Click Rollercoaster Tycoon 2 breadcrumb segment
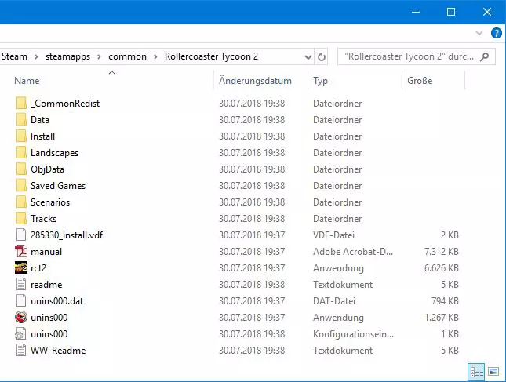The width and height of the screenshot is (506, 382). (x=211, y=56)
